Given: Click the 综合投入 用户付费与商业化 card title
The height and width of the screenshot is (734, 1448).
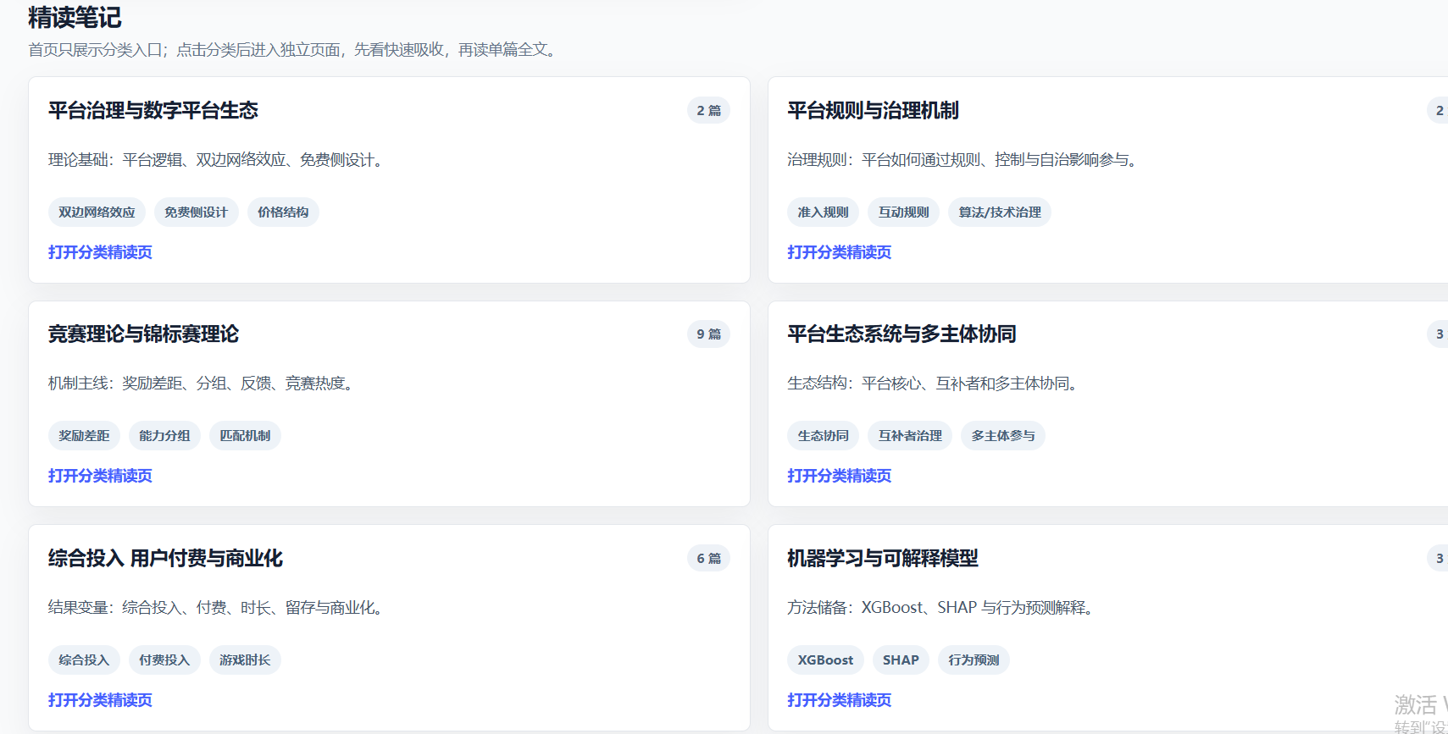Looking at the screenshot, I should [165, 558].
